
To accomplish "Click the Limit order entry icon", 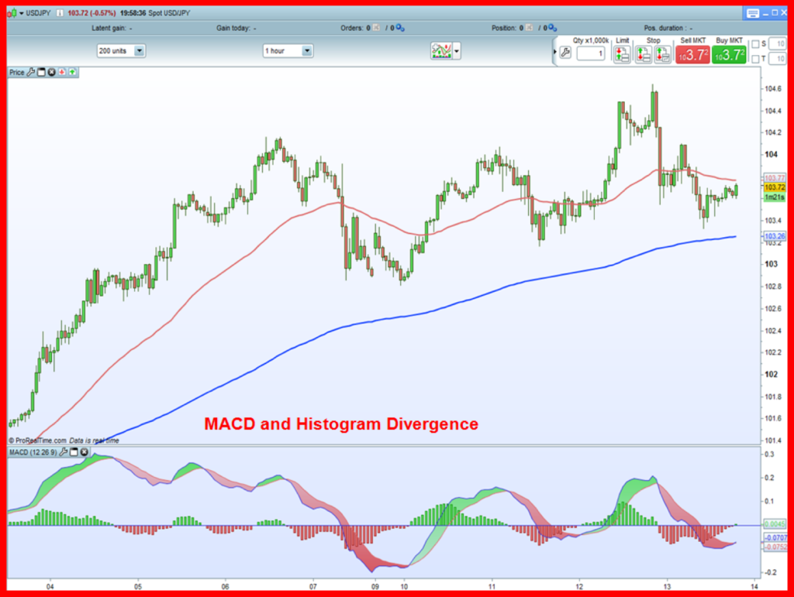I will (x=622, y=53).
